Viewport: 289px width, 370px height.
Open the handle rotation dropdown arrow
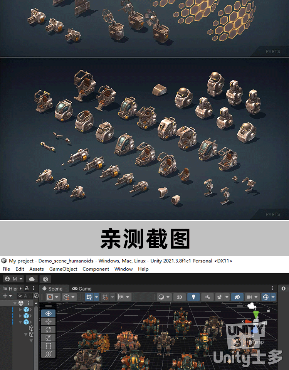click(73, 297)
